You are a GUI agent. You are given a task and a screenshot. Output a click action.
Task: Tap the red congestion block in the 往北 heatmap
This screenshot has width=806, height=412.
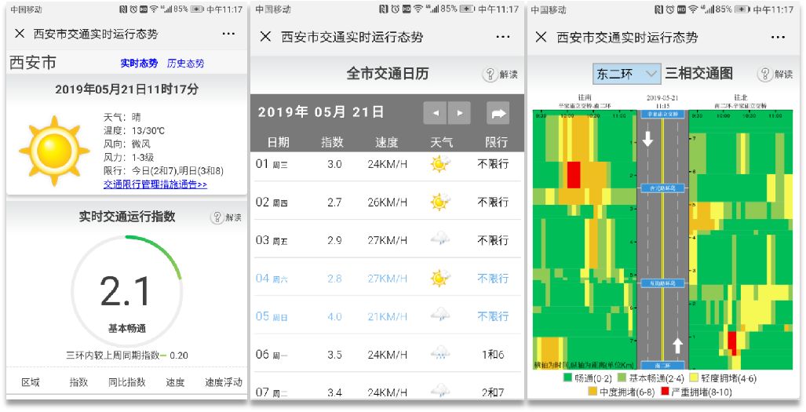click(x=732, y=342)
